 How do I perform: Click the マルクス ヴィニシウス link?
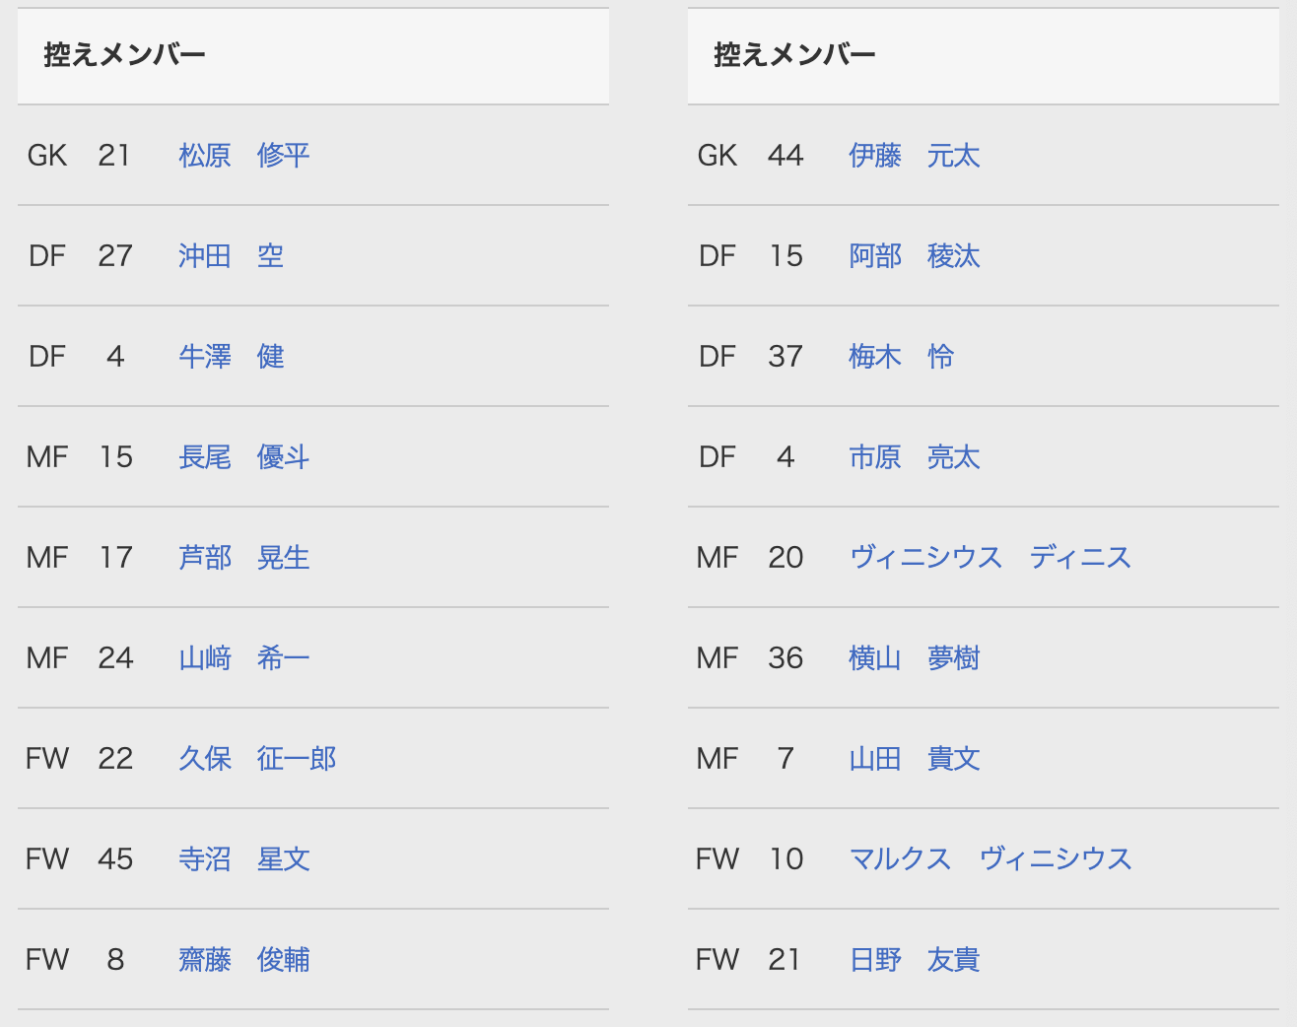click(990, 859)
